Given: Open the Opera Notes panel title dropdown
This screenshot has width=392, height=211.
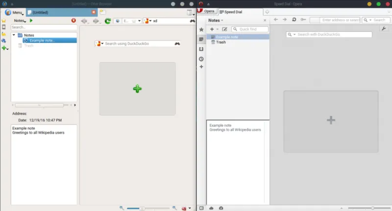Looking at the screenshot, I should [216, 20].
